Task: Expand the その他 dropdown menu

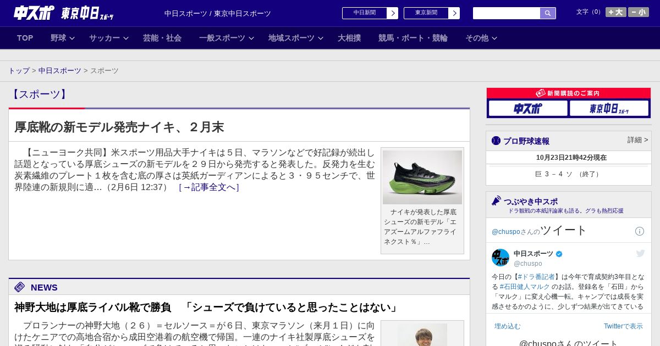Action: coord(481,38)
